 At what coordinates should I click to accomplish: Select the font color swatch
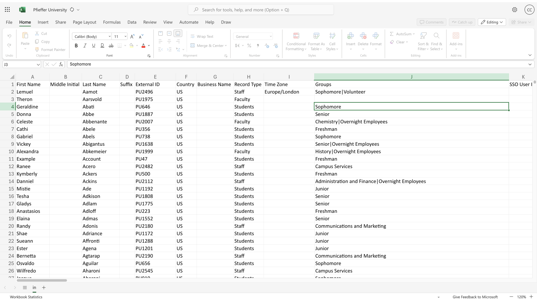point(143,47)
